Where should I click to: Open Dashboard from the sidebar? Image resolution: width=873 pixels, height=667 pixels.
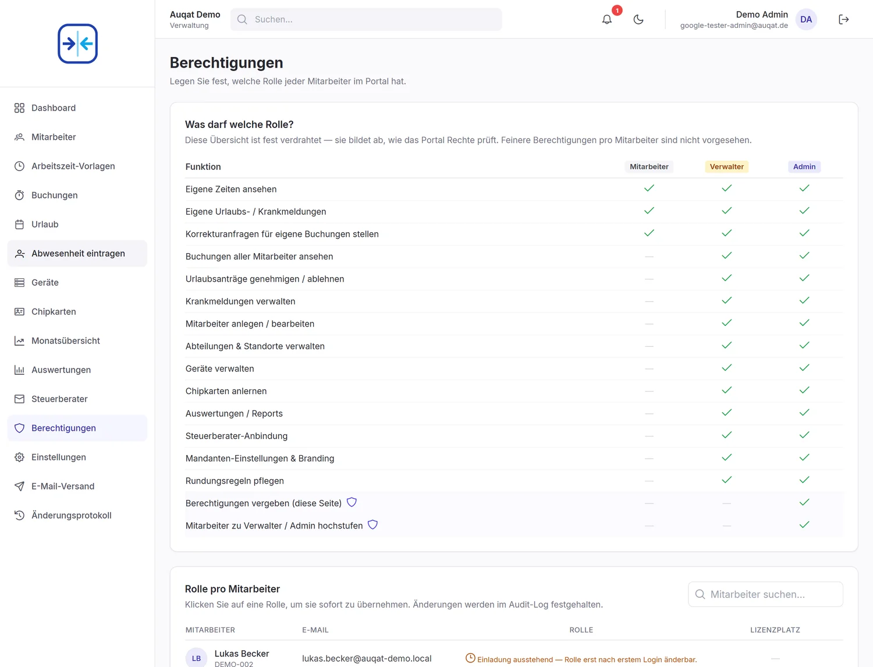pos(77,108)
